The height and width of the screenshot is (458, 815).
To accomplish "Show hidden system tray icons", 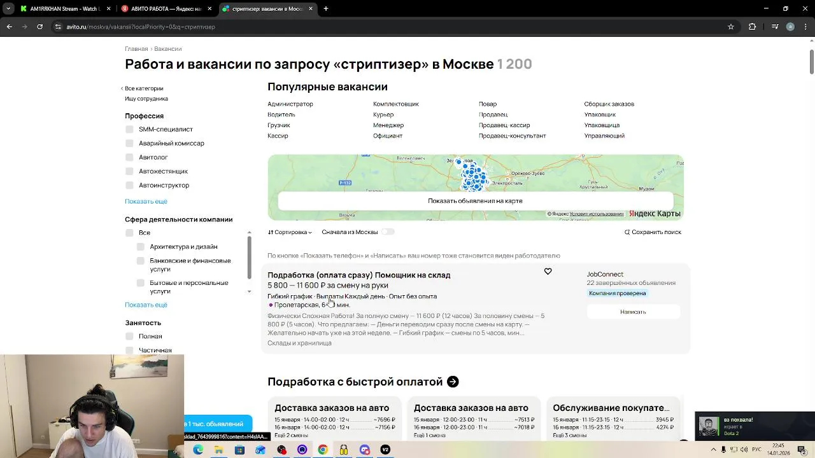I will [x=713, y=450].
